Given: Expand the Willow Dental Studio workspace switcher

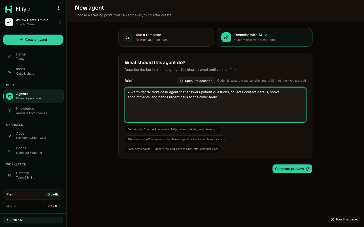Looking at the screenshot, I should [33, 22].
